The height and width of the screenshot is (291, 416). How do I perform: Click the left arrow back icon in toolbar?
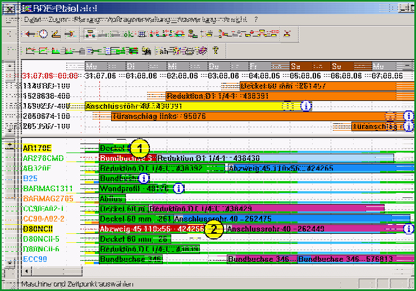30,34
